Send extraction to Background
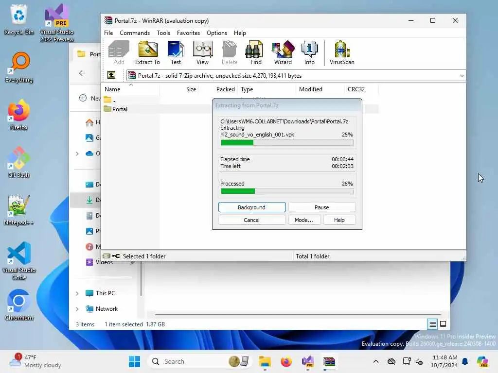Screen dimensions: 498x373 (x=252, y=207)
